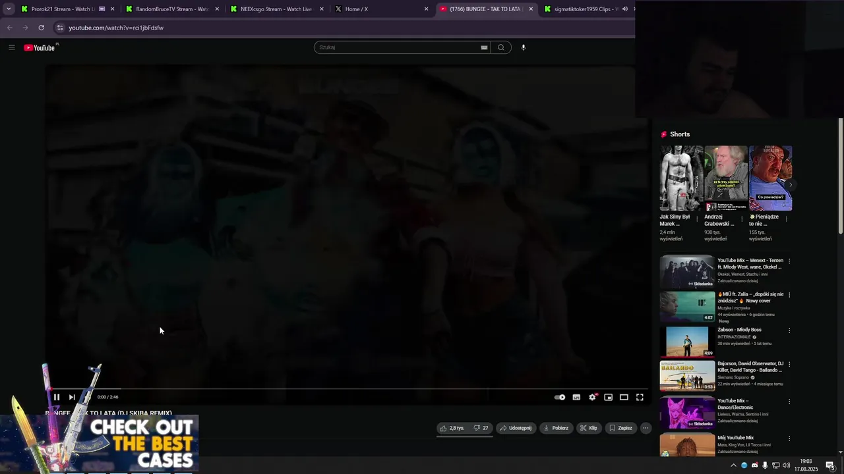This screenshot has height=474, width=844.
Task: Reload the page
Action: click(41, 28)
